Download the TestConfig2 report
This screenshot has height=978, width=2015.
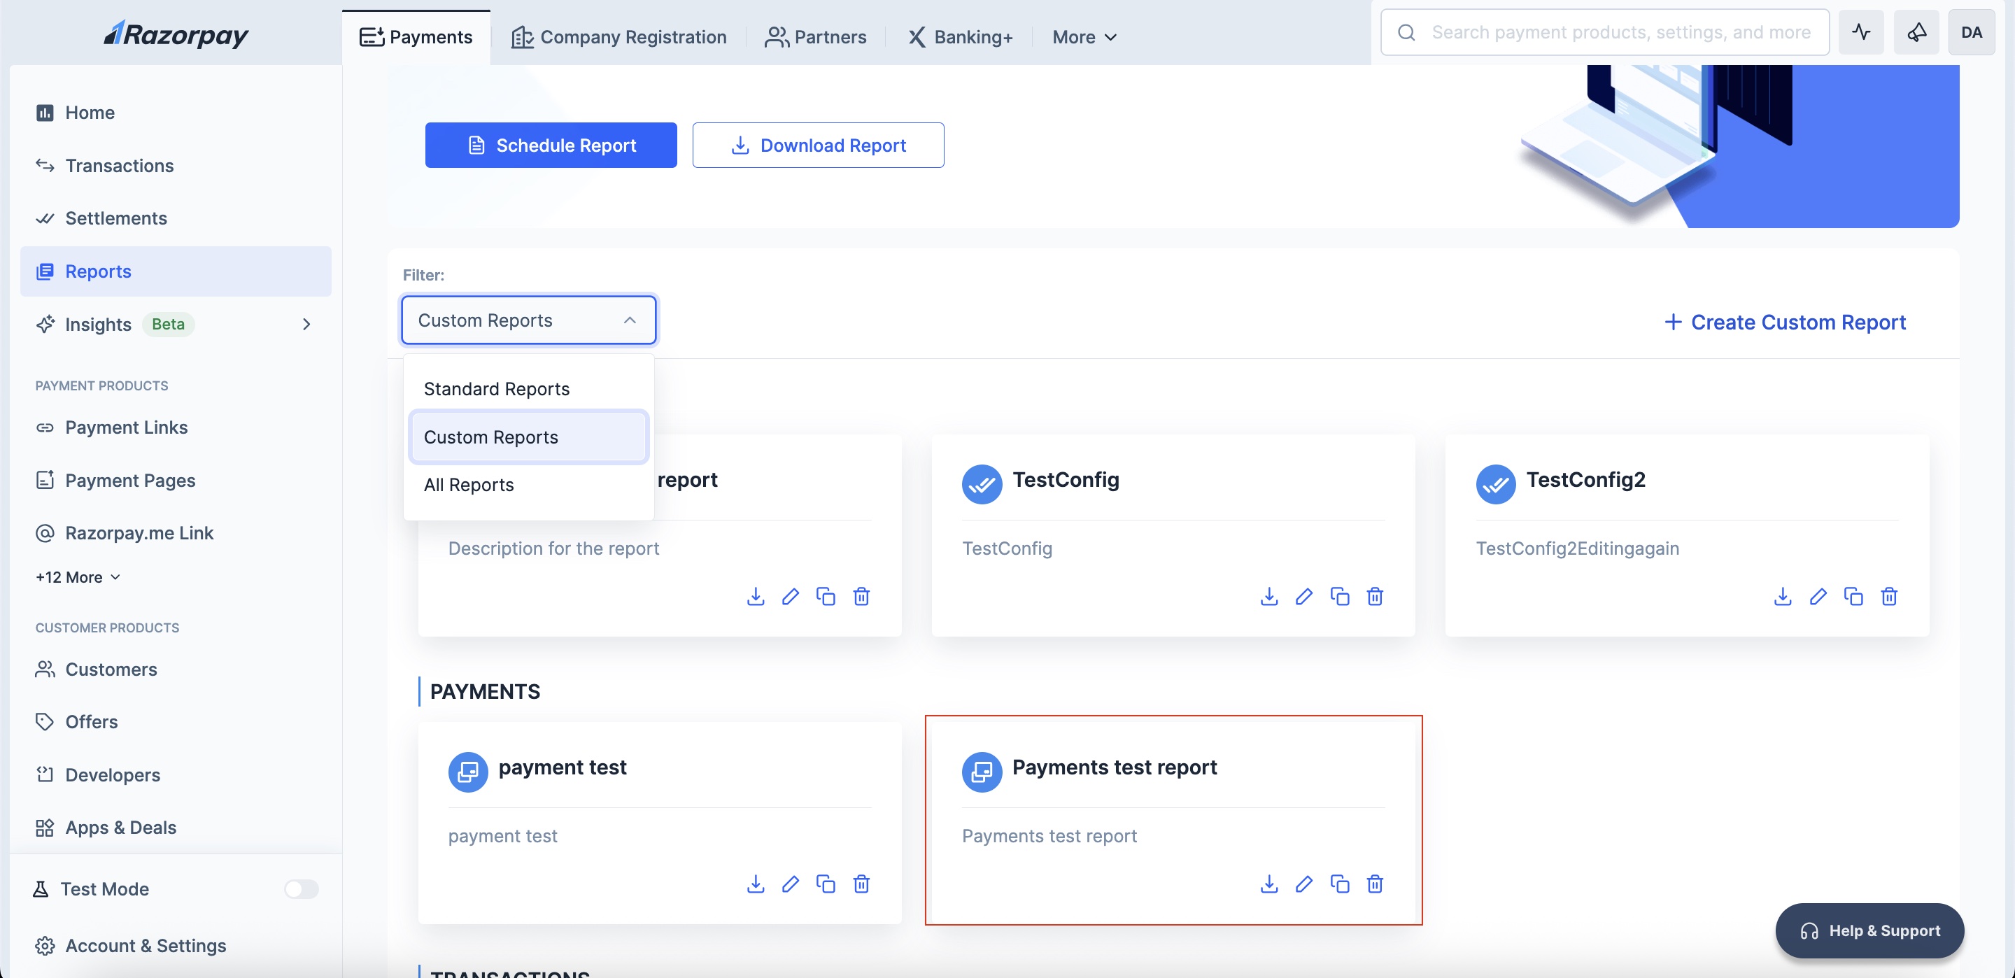click(x=1783, y=597)
